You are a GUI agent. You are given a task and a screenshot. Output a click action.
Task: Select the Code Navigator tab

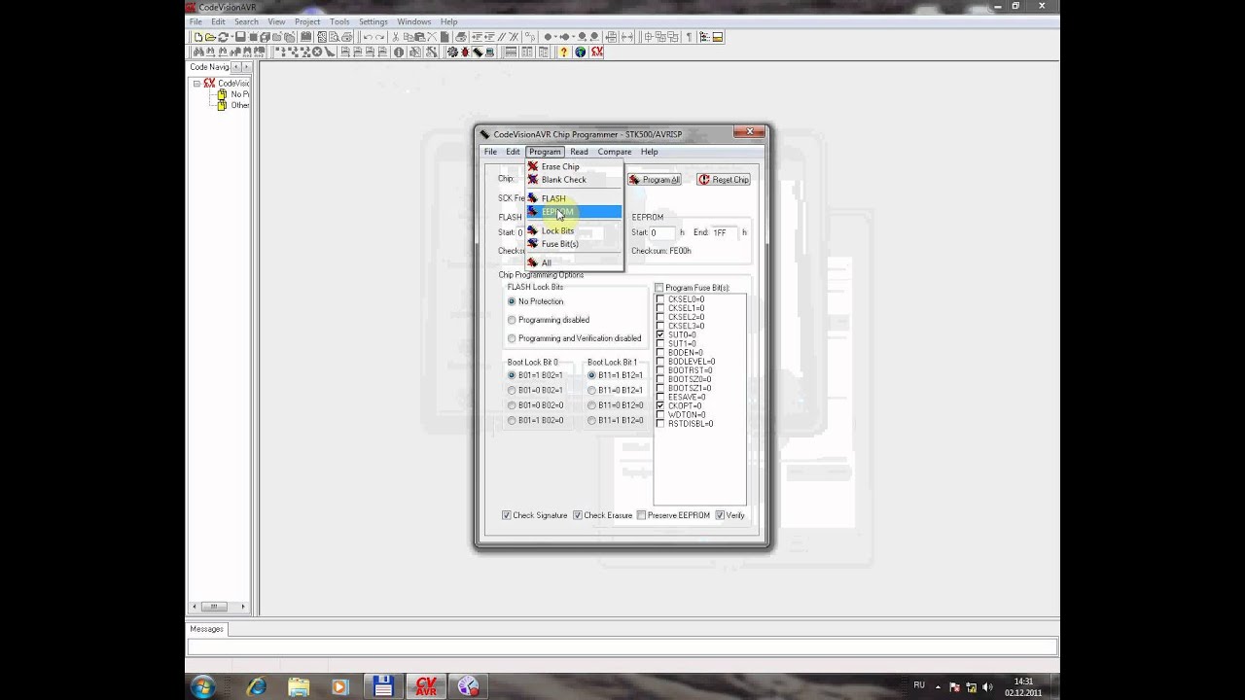point(209,67)
